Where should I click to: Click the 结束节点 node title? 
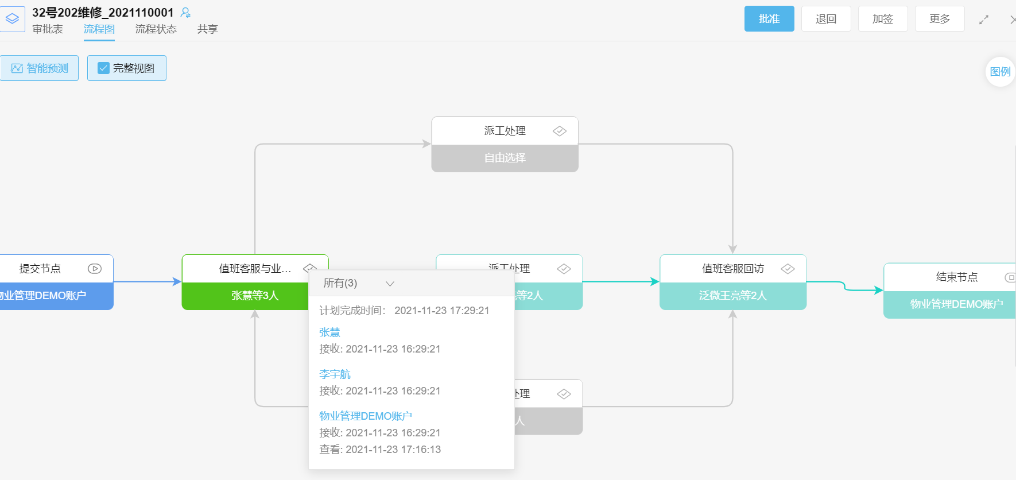coord(957,277)
